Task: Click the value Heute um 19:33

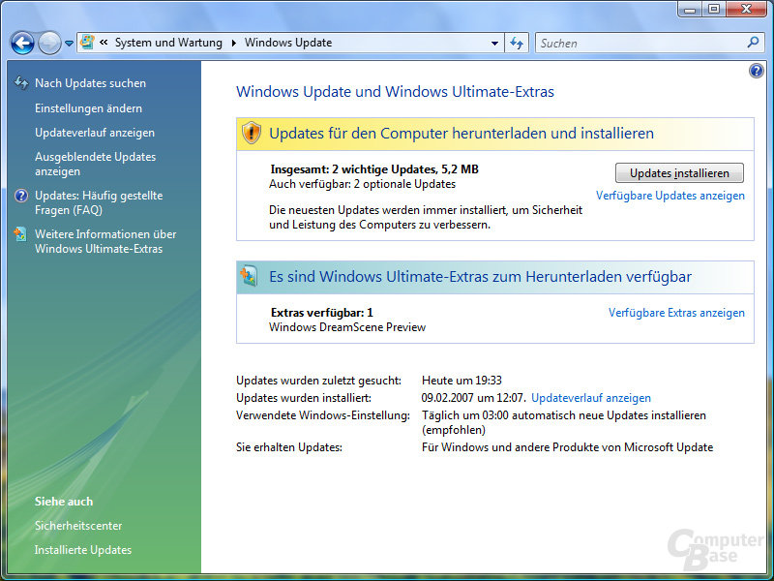Action: [x=461, y=381]
